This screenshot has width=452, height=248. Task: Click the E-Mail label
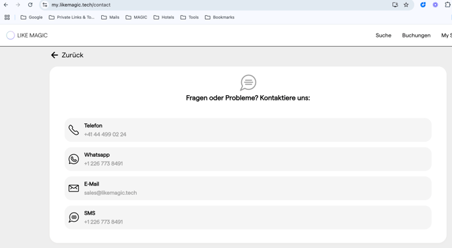pyautogui.click(x=92, y=184)
